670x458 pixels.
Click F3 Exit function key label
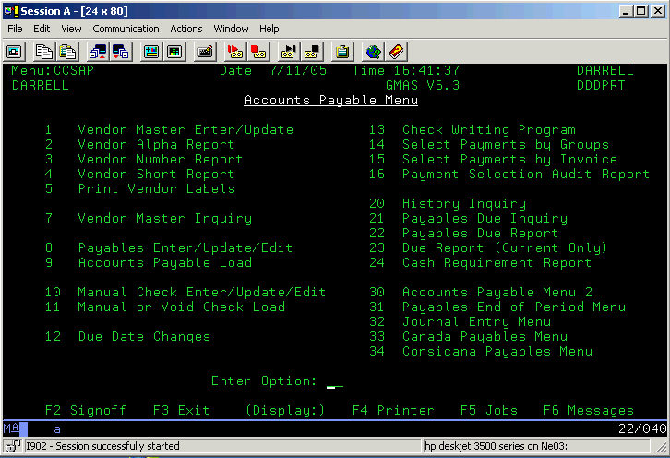click(x=181, y=410)
